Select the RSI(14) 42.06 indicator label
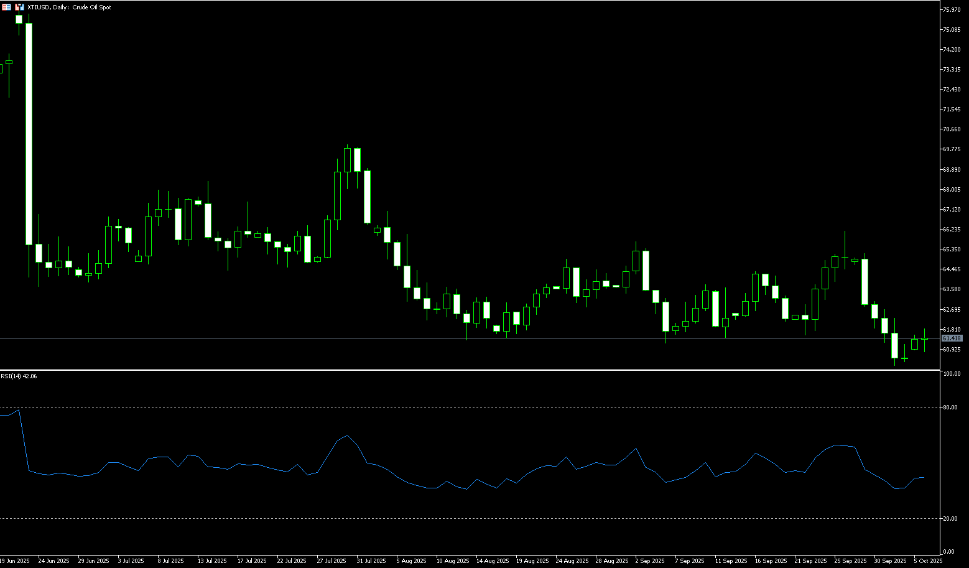This screenshot has height=568, width=969. click(19, 376)
